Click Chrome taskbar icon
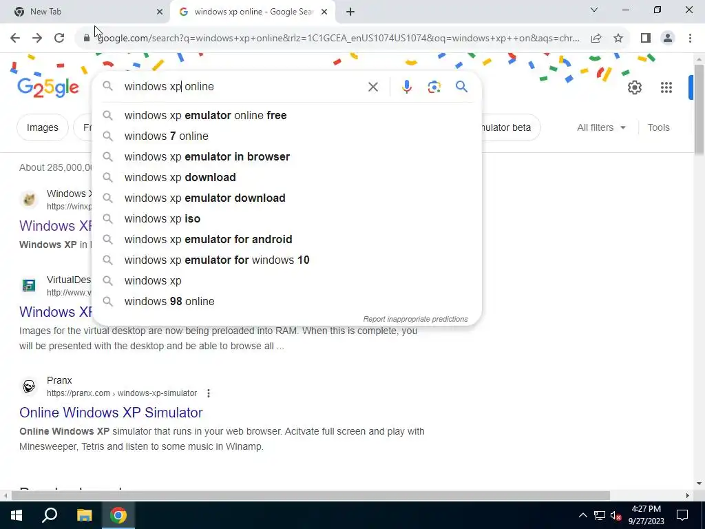705x529 pixels. coord(118,515)
